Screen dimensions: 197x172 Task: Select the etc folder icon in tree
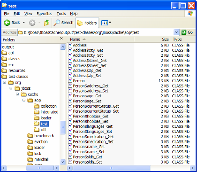tap(4, 65)
